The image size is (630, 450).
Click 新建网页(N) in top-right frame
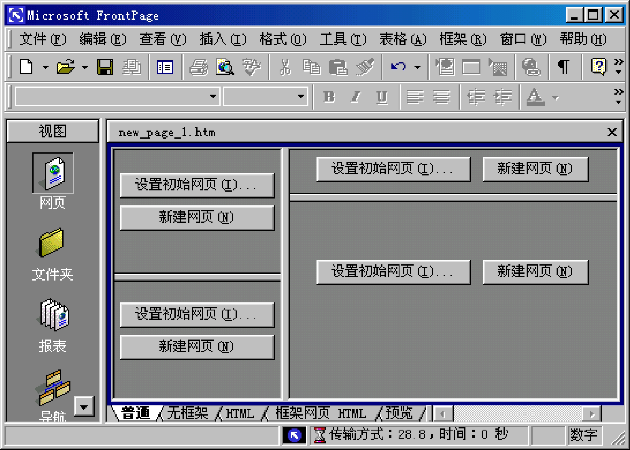535,169
